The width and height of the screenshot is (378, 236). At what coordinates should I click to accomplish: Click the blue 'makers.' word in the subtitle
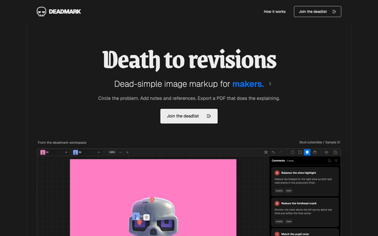tap(248, 84)
